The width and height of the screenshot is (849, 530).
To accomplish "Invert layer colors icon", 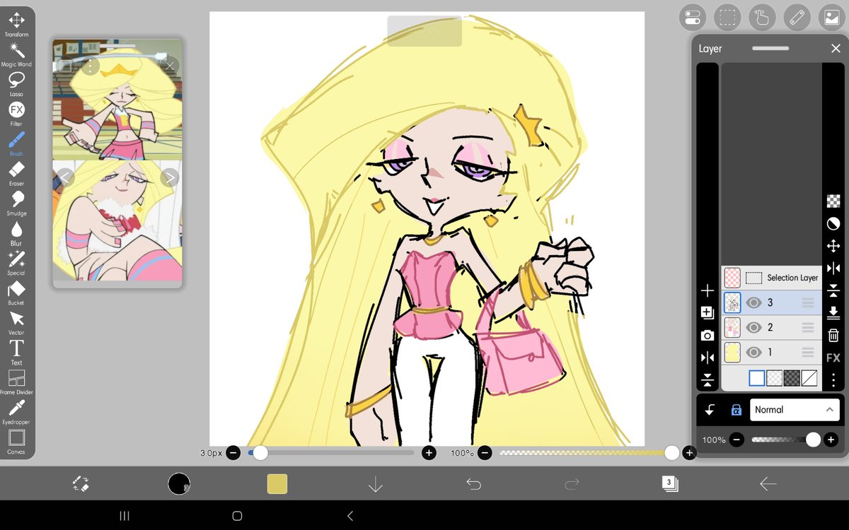I will pos(833,223).
